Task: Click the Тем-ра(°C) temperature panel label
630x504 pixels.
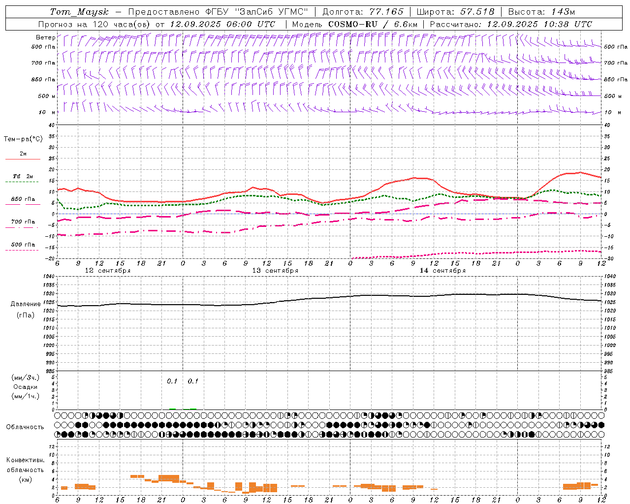Action: pos(23,139)
